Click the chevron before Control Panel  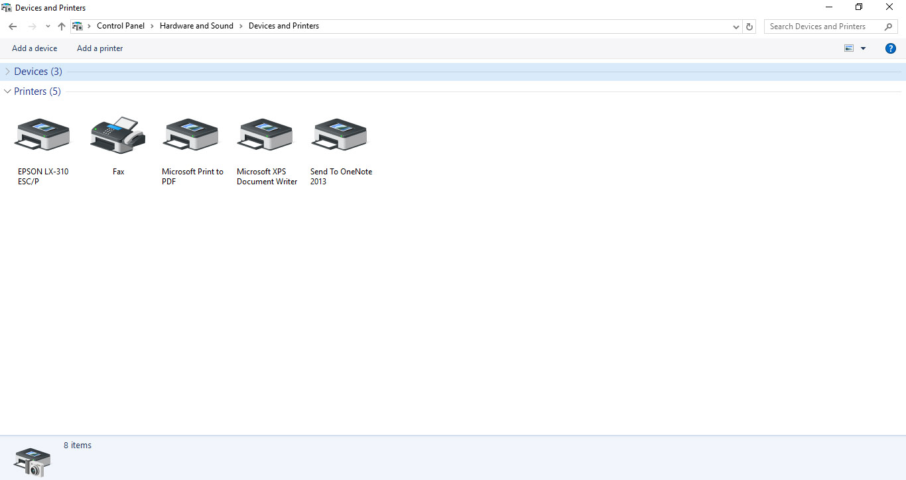90,26
